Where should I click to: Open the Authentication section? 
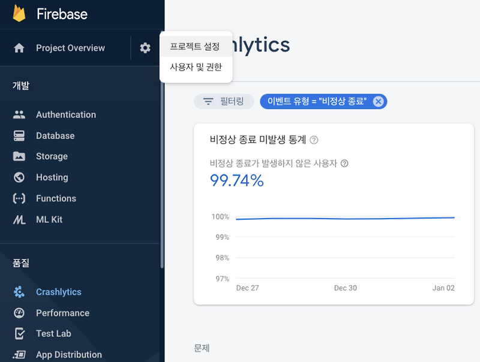[66, 114]
